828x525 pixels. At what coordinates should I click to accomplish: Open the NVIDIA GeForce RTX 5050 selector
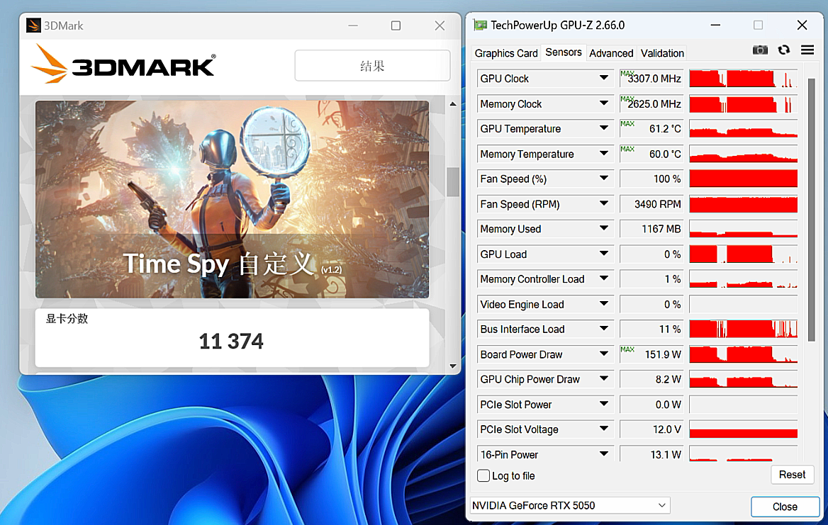570,505
